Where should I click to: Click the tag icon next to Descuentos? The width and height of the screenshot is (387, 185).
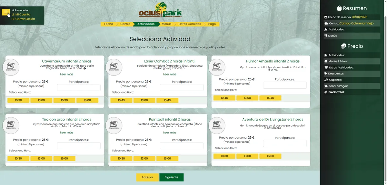pos(326,74)
